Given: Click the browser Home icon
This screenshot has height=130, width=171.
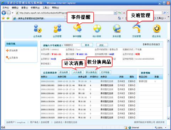Looking at the screenshot, I should tap(119, 18).
